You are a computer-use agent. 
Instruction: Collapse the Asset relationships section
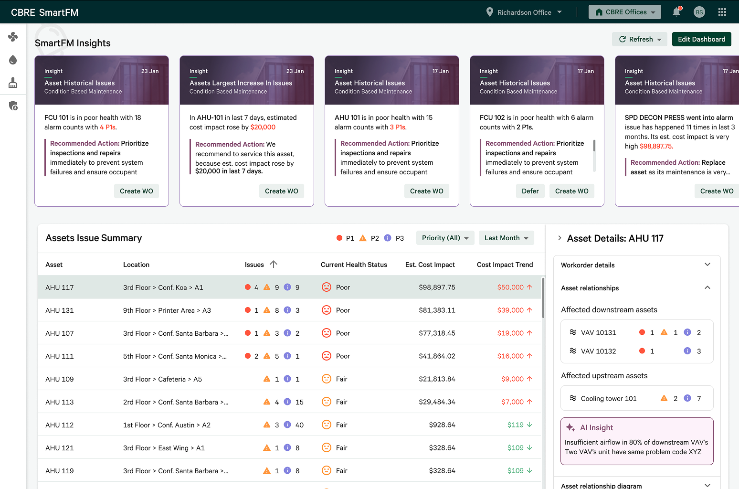tap(707, 287)
